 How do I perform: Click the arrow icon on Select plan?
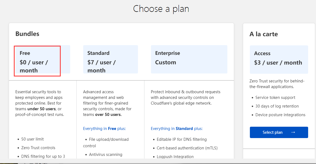[x=293, y=132]
